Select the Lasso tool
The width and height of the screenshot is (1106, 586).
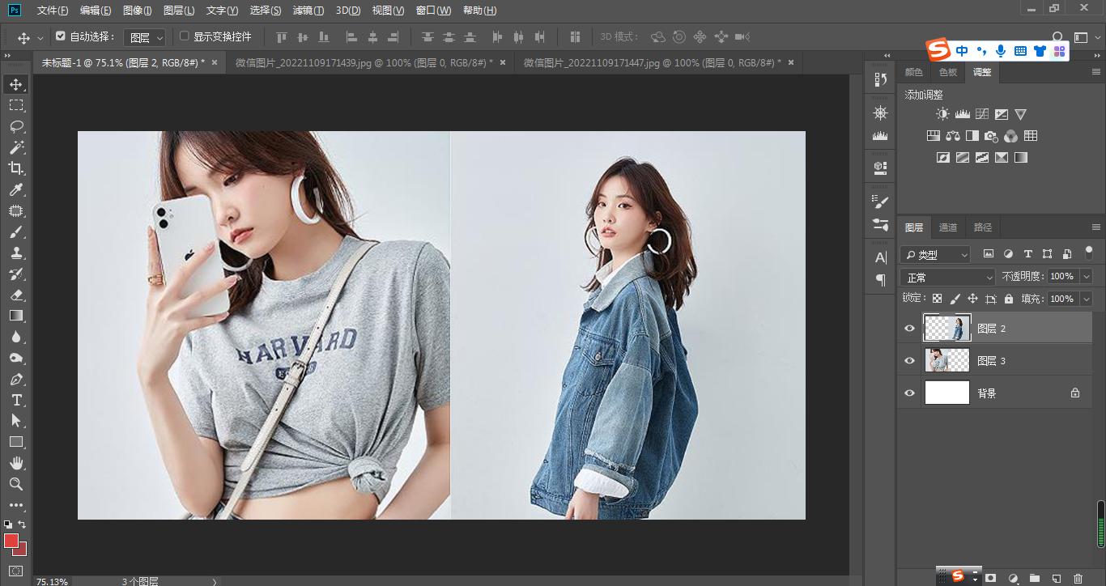[16, 126]
